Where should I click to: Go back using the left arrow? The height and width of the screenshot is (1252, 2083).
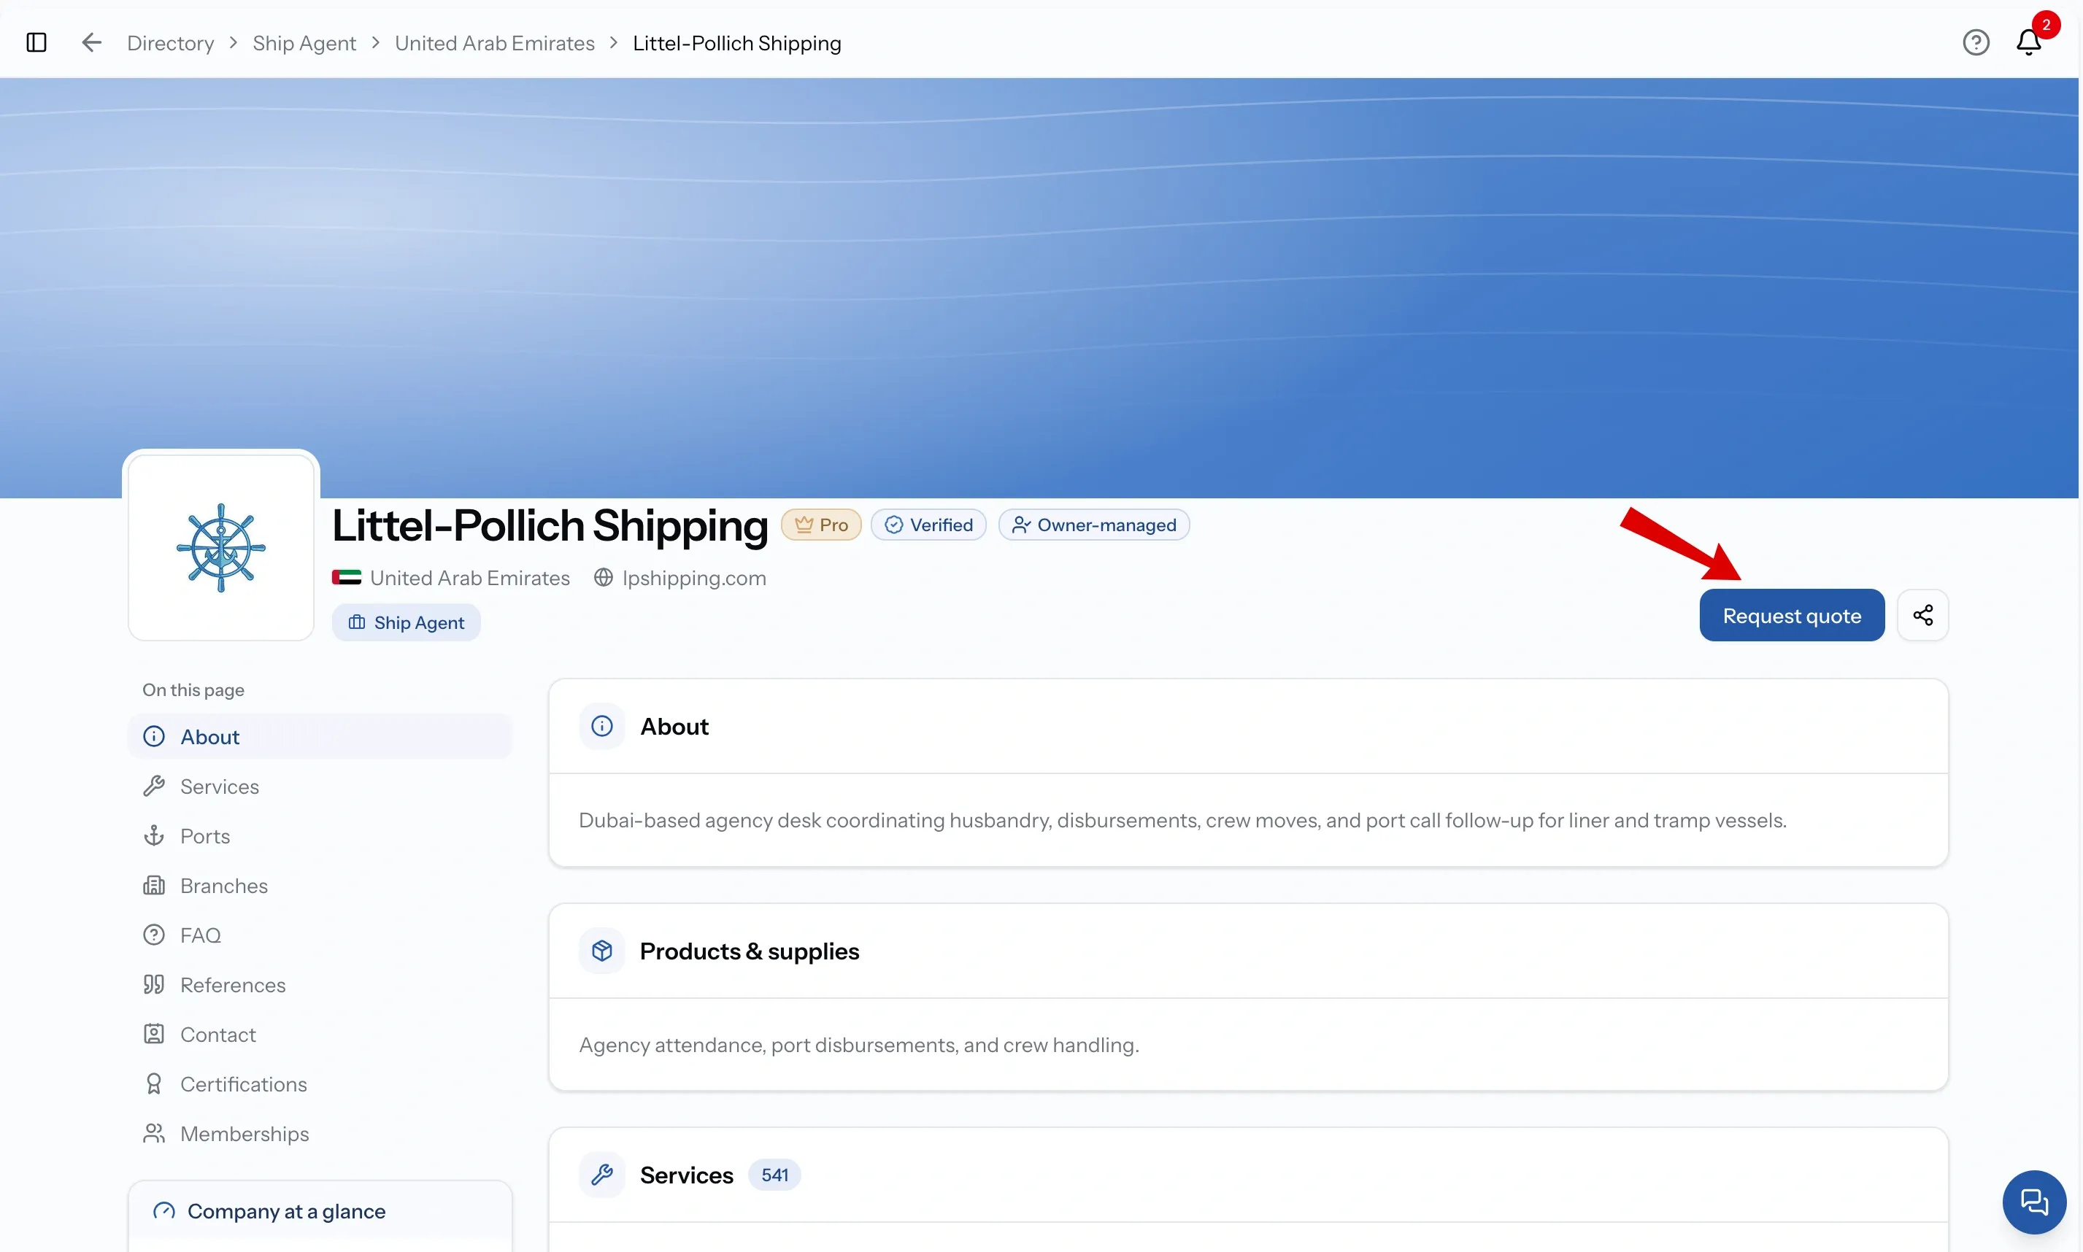pos(91,42)
